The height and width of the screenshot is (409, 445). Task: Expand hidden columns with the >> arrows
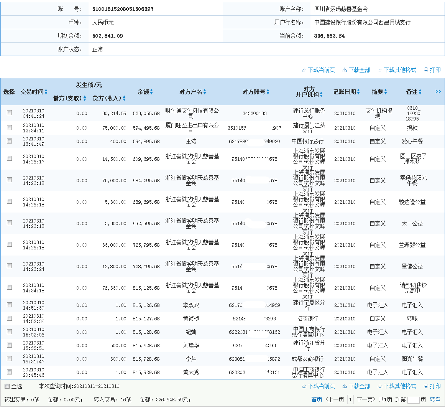coord(438,91)
